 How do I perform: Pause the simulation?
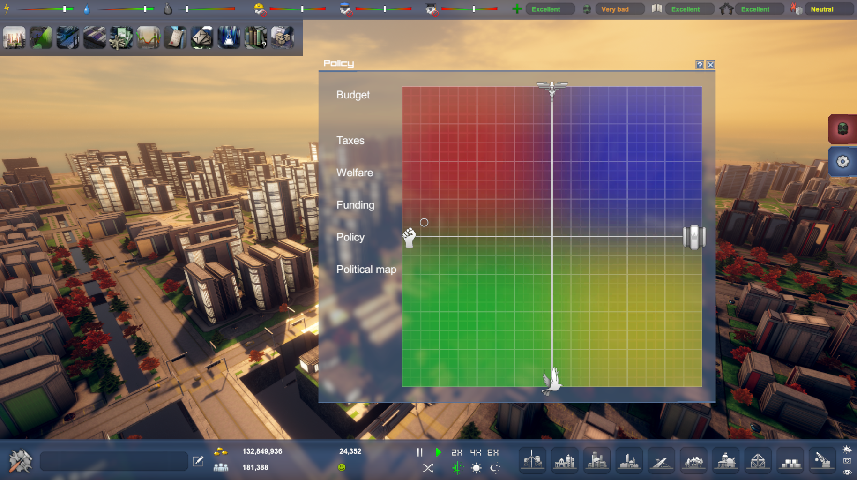[x=420, y=452]
